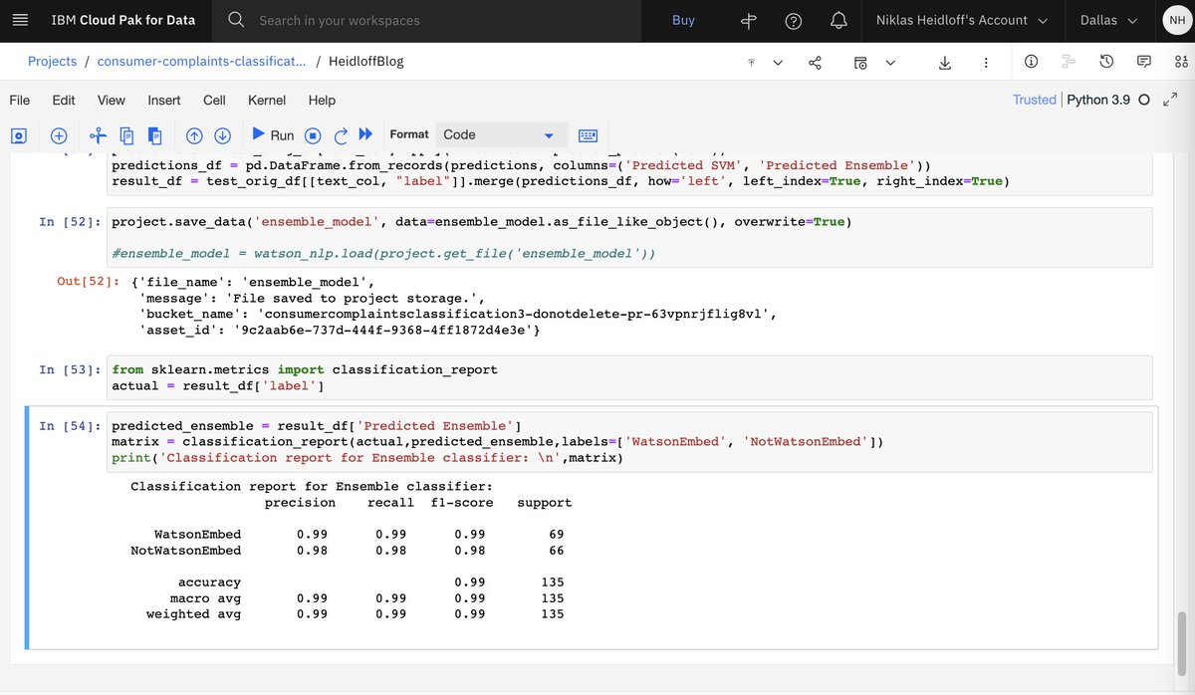Open the Cell menu
The image size is (1195, 695).
point(214,100)
